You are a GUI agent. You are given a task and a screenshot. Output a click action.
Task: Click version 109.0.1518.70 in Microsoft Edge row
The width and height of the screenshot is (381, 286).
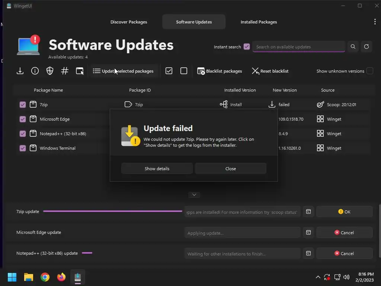coord(291,119)
